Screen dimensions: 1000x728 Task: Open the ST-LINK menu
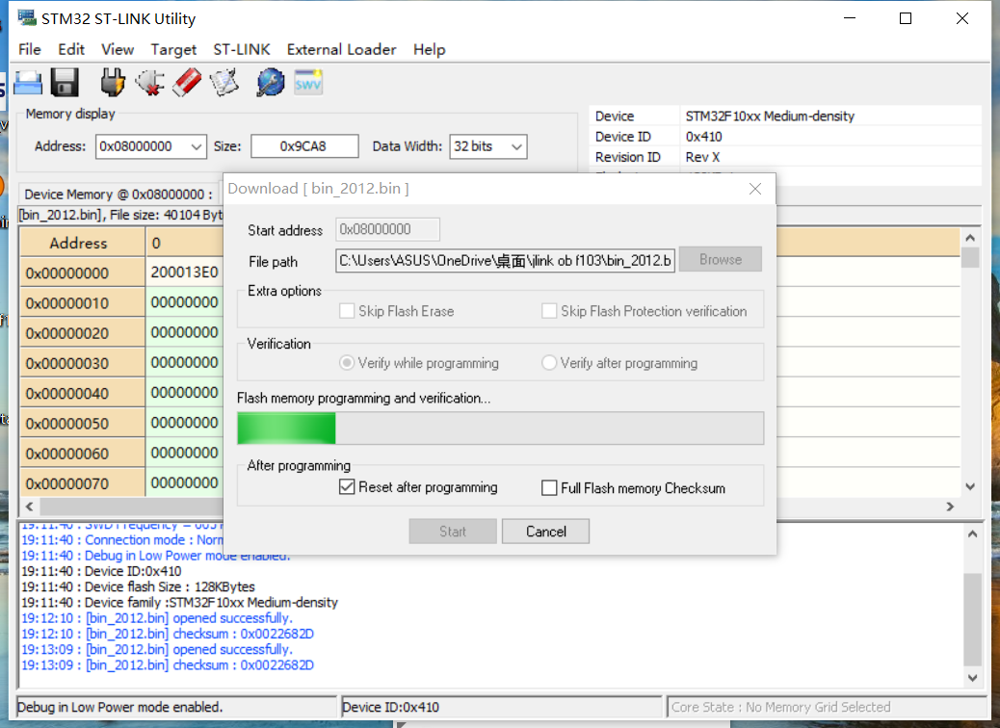coord(242,50)
